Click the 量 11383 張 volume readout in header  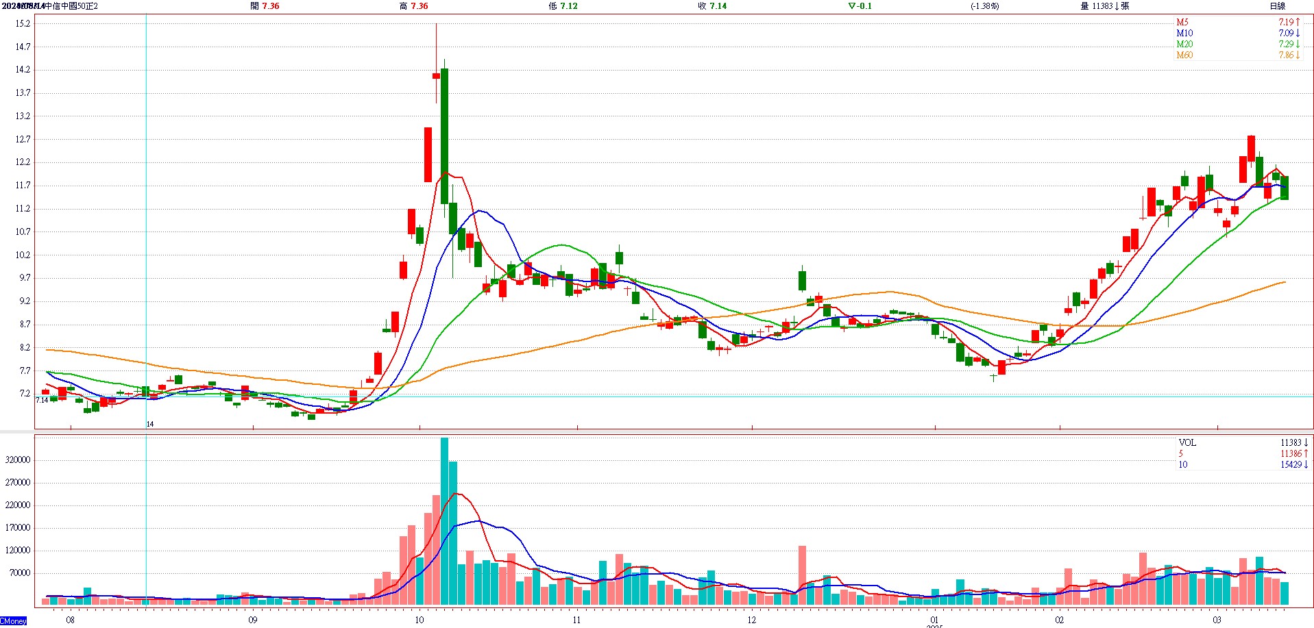(1105, 6)
